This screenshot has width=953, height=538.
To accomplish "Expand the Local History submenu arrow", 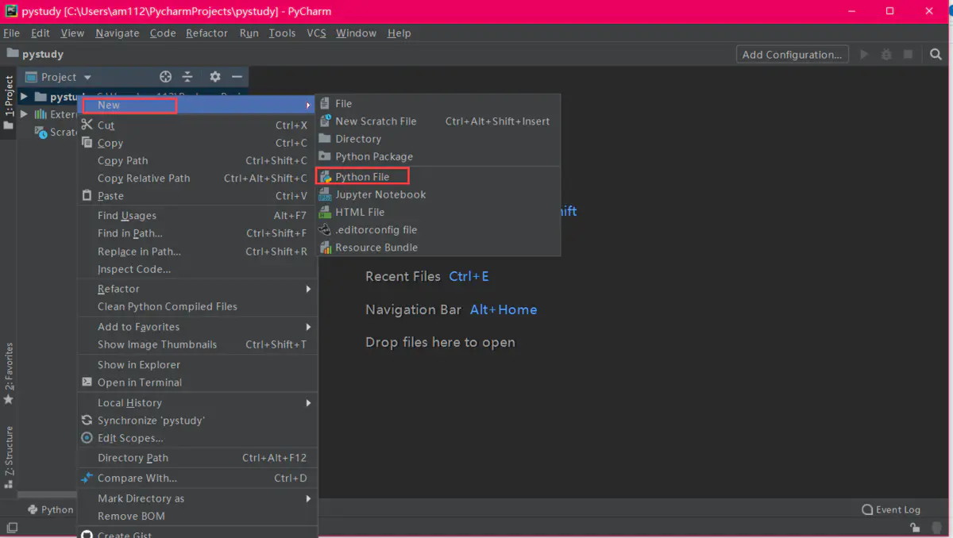I will point(308,403).
